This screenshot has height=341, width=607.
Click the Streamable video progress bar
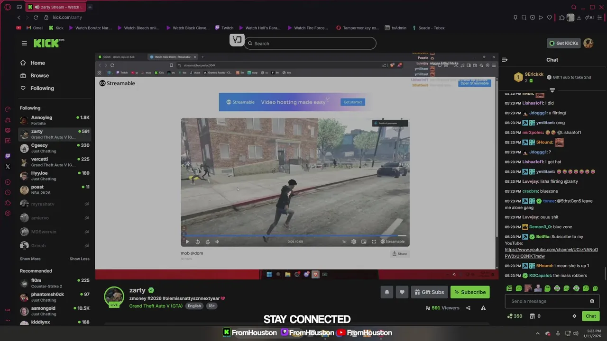pos(294,235)
